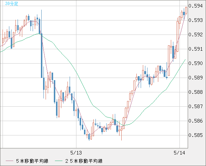Viewport: 206px width, 166px height.
Task: Click the 0.591 price axis label
Action: tap(196, 49)
